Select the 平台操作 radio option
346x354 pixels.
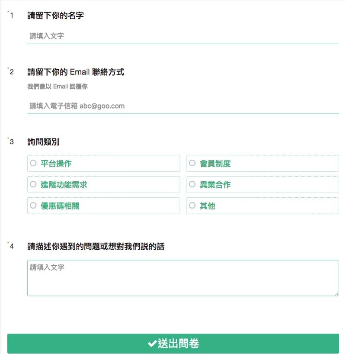(33, 163)
